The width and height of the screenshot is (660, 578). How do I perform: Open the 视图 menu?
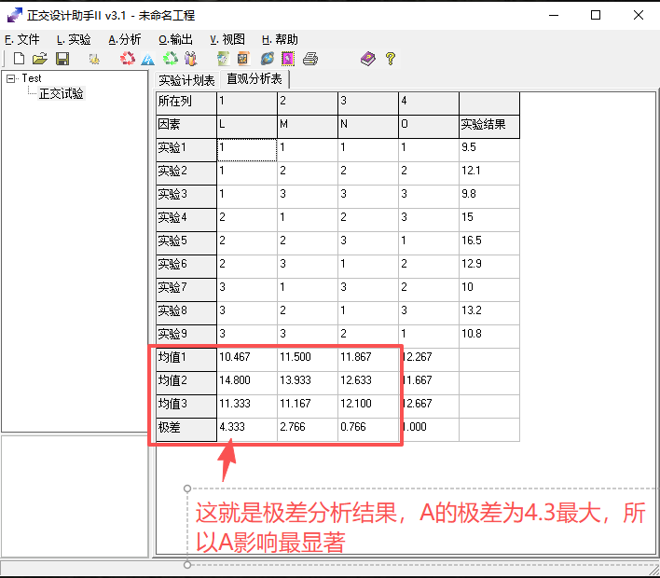(x=227, y=39)
